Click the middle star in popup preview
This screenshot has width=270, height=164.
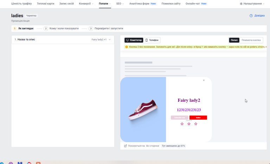189,124
